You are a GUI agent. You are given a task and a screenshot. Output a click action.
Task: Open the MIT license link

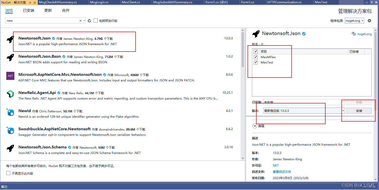(x=276, y=166)
